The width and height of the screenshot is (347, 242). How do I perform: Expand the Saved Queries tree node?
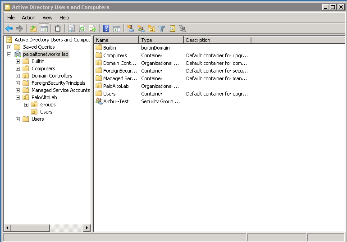coord(9,47)
